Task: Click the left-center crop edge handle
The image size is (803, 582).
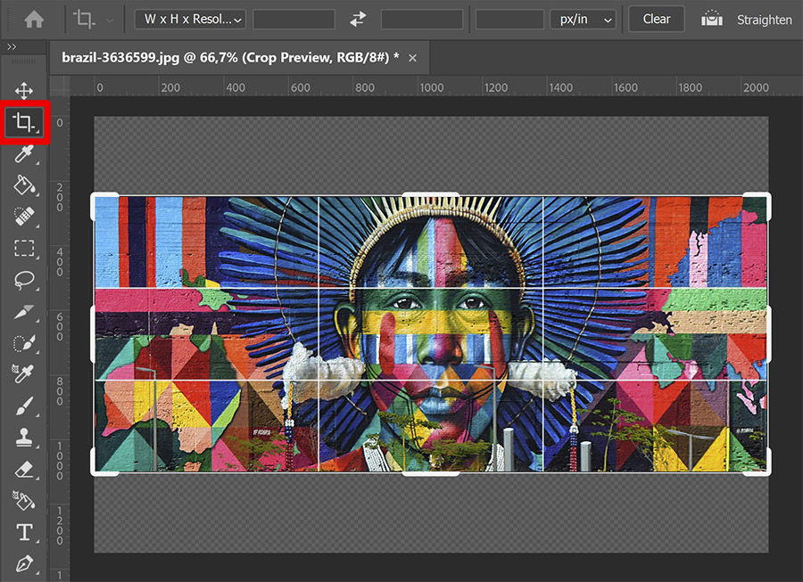Action: click(93, 334)
